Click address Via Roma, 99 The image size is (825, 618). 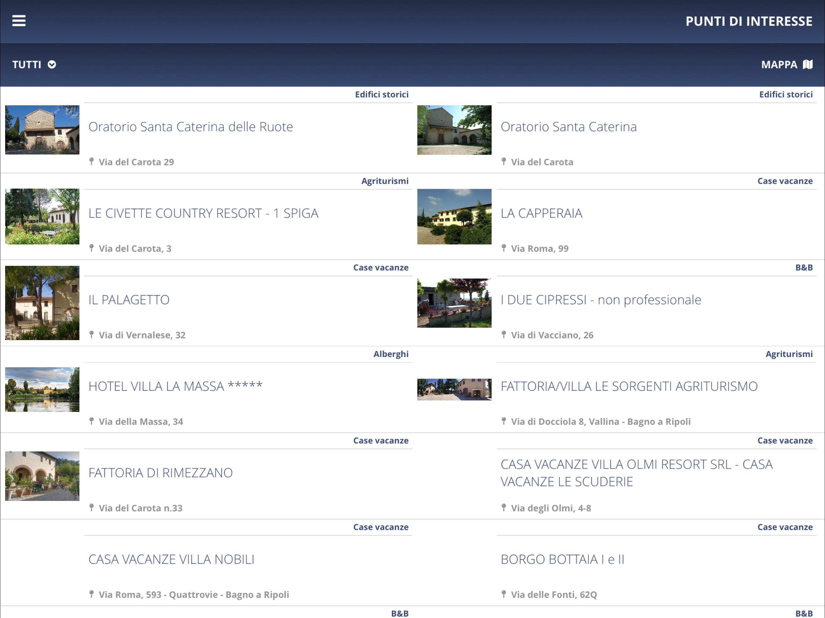(x=540, y=249)
